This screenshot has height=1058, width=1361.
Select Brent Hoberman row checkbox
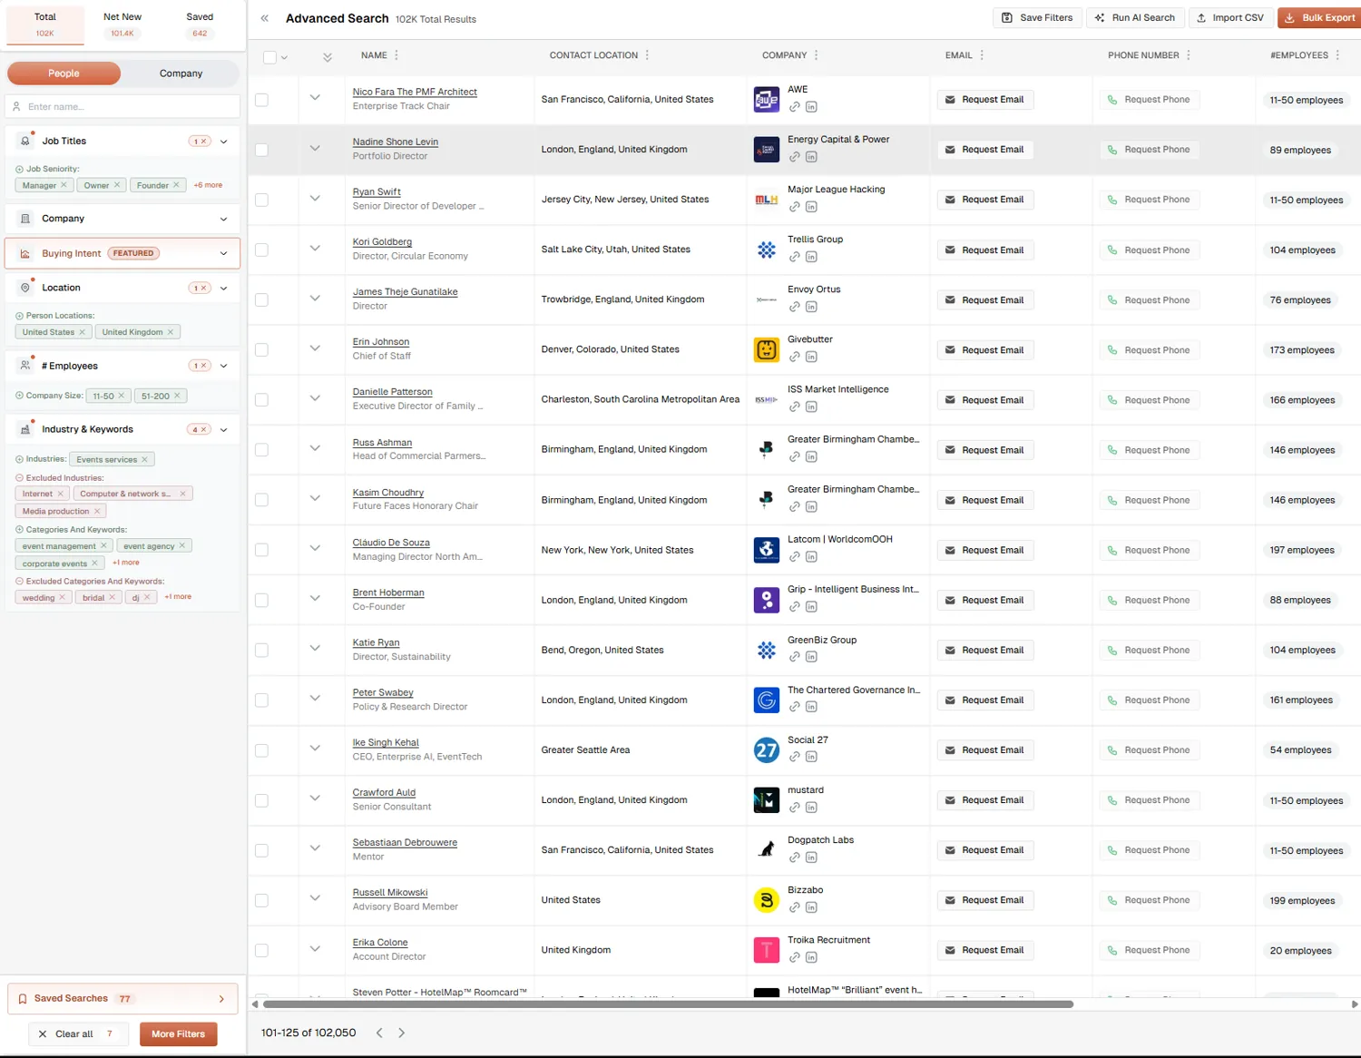click(x=261, y=600)
